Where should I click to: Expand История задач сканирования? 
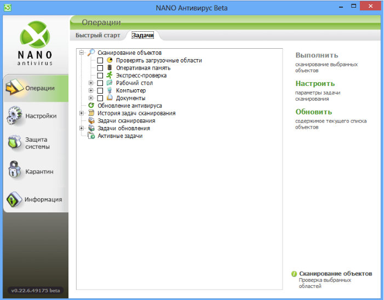point(81,113)
